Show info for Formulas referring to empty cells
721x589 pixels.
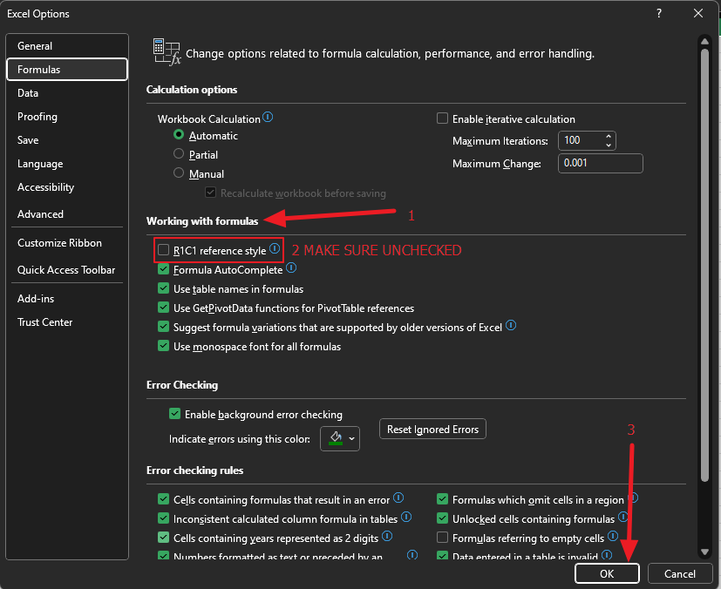pos(613,536)
